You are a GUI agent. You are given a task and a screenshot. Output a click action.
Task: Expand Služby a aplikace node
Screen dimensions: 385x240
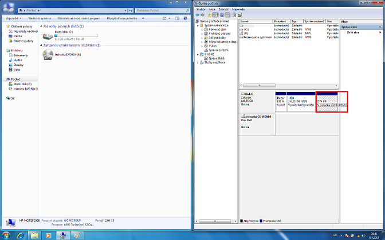coord(198,62)
